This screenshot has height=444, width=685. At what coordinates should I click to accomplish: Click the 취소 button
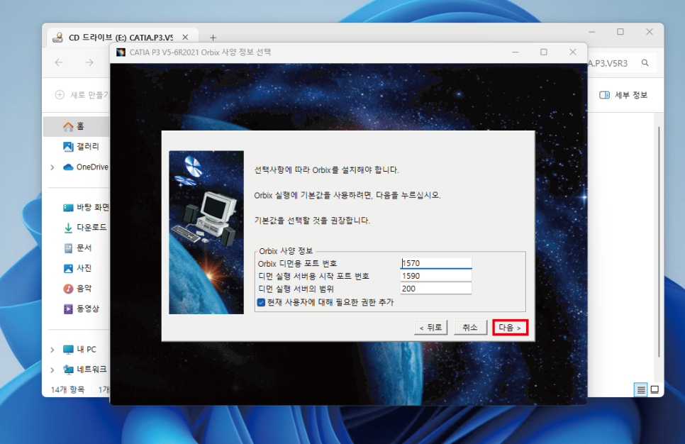click(x=470, y=327)
